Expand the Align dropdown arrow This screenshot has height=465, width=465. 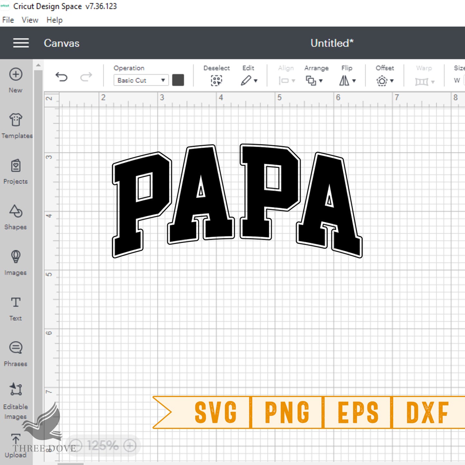click(293, 81)
